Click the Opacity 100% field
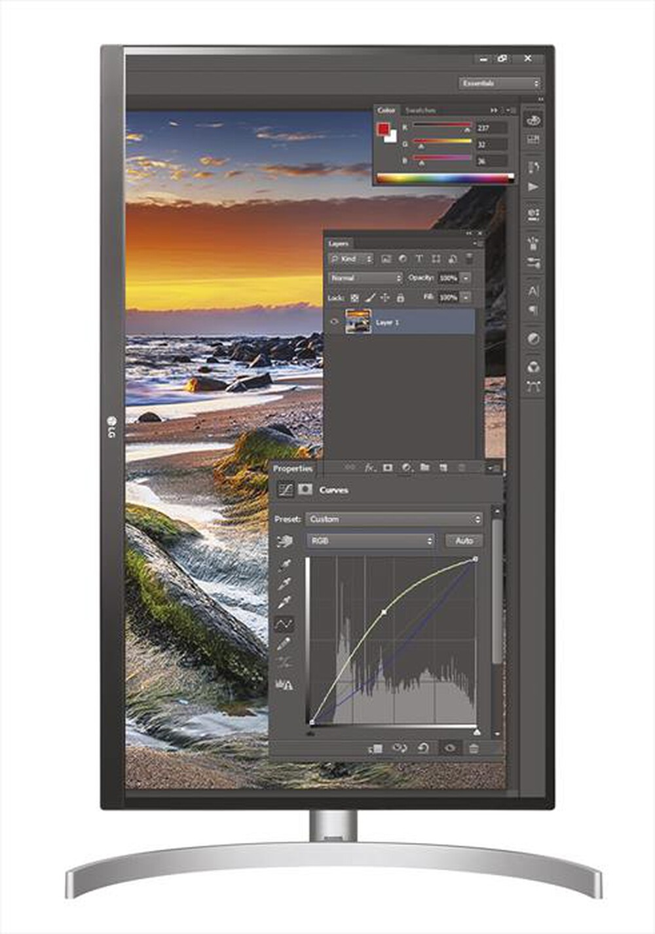 (448, 278)
